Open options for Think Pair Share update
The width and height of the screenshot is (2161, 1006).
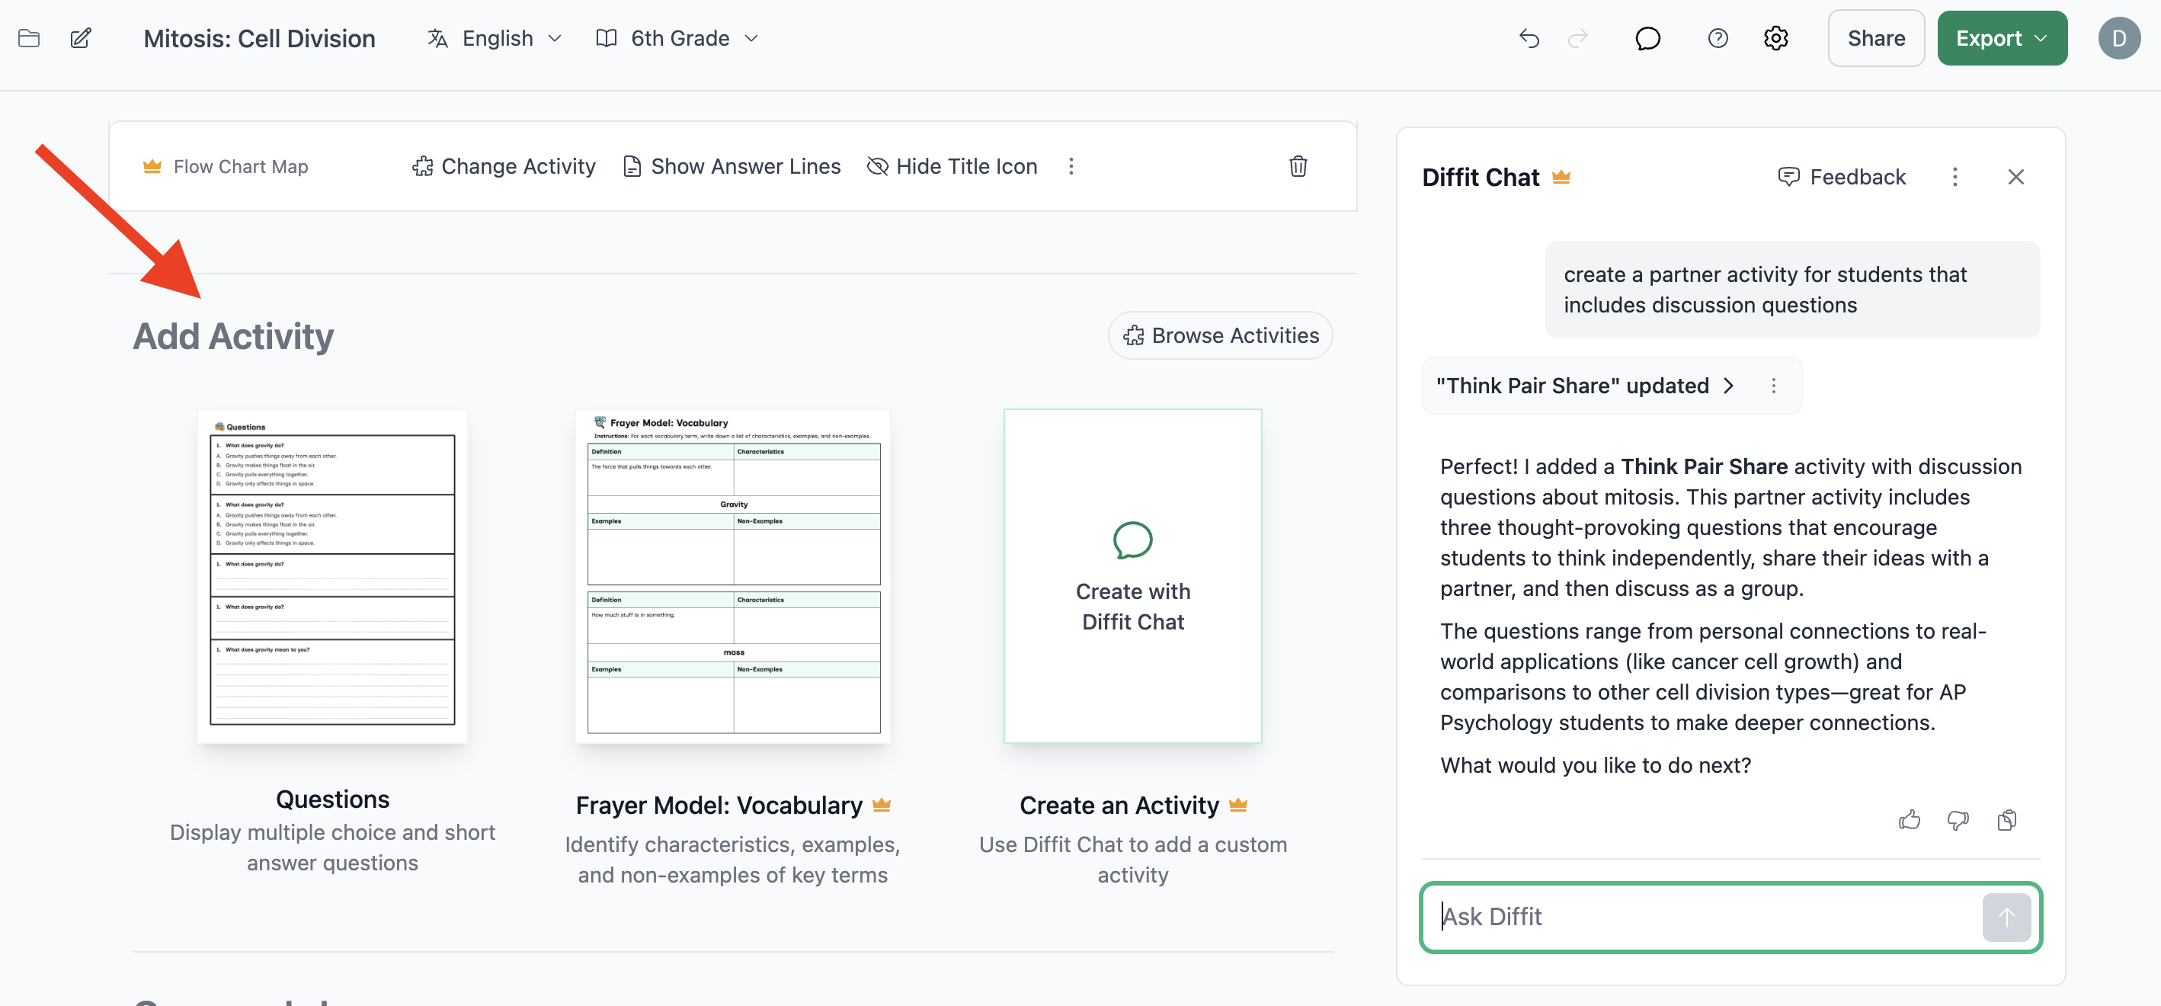pos(1772,386)
